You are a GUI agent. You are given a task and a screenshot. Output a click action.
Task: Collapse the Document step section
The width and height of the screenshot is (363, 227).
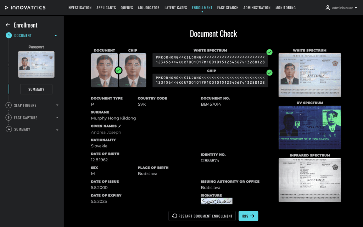point(56,35)
